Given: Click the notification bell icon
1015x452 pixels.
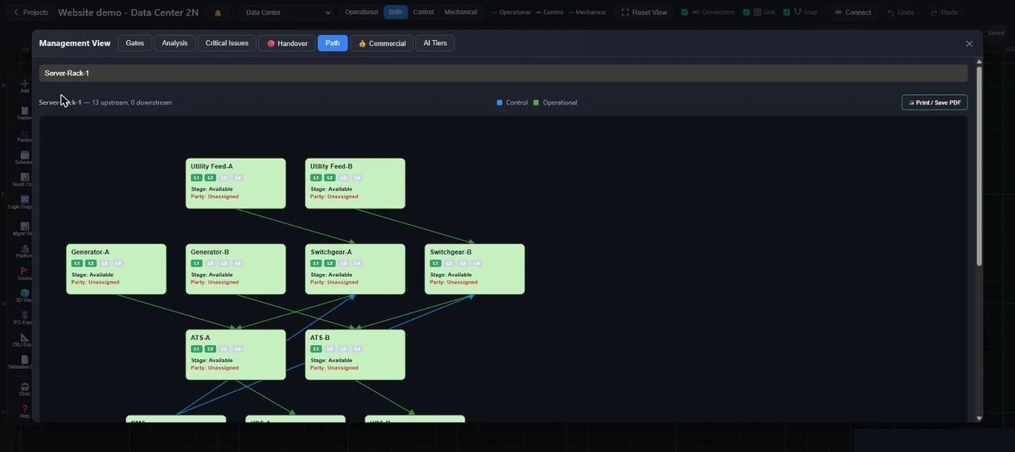Looking at the screenshot, I should (217, 12).
